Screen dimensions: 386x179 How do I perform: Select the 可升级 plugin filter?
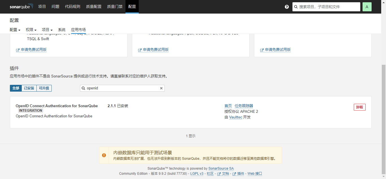coord(44,88)
